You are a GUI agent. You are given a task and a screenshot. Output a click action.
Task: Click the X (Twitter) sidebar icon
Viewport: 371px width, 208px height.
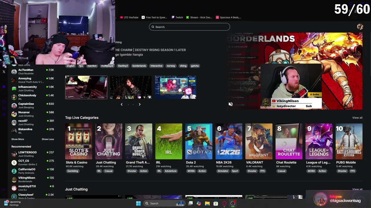pyautogui.click(x=4, y=72)
